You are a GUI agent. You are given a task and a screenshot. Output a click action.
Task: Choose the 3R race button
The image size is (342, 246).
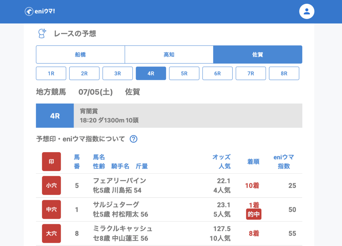118,74
